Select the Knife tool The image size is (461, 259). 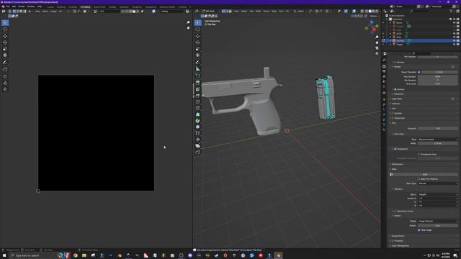(198, 109)
